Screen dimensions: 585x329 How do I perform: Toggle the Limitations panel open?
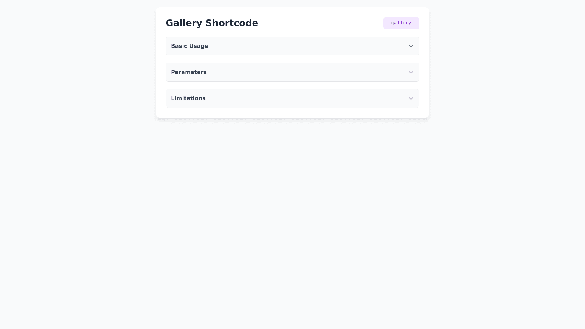tap(292, 99)
